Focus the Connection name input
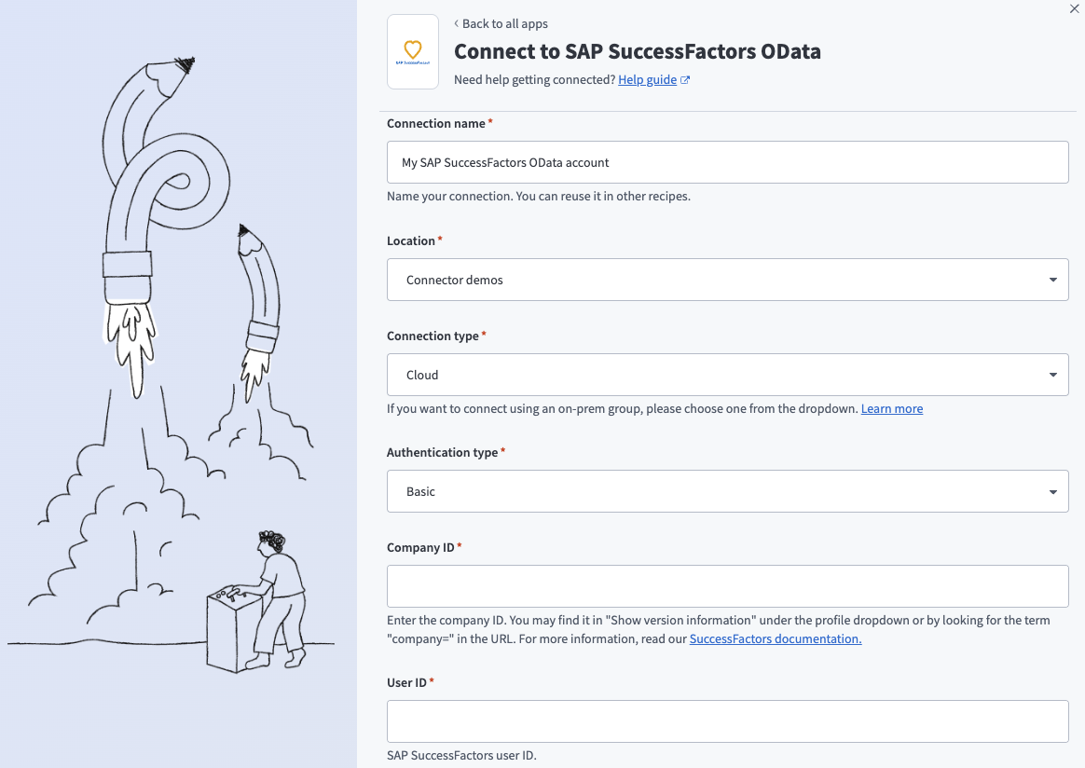Viewport: 1085px width, 768px height. click(x=727, y=161)
